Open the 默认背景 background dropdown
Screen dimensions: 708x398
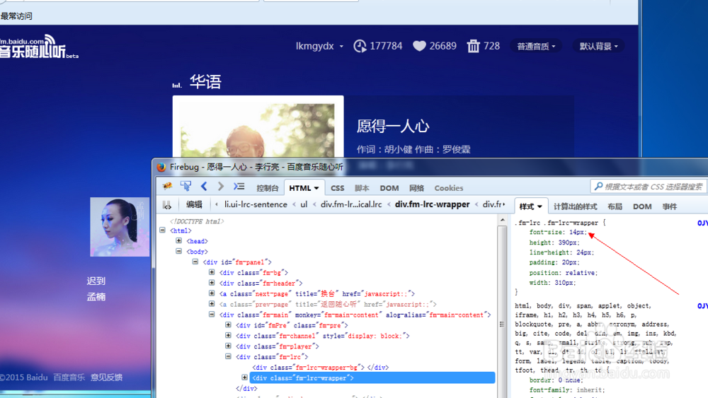point(599,46)
